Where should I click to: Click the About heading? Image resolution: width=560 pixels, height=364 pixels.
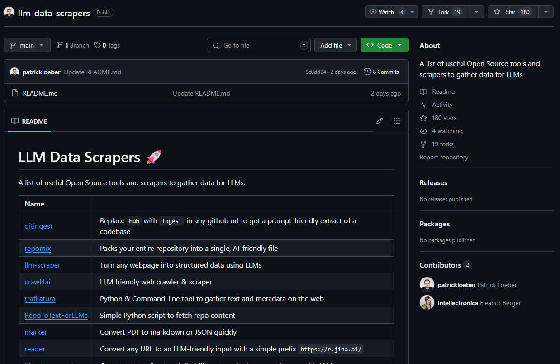coord(430,45)
